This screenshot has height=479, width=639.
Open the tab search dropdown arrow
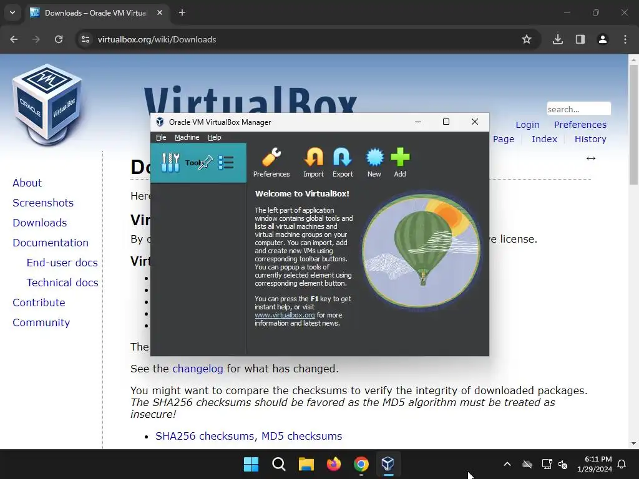click(12, 12)
